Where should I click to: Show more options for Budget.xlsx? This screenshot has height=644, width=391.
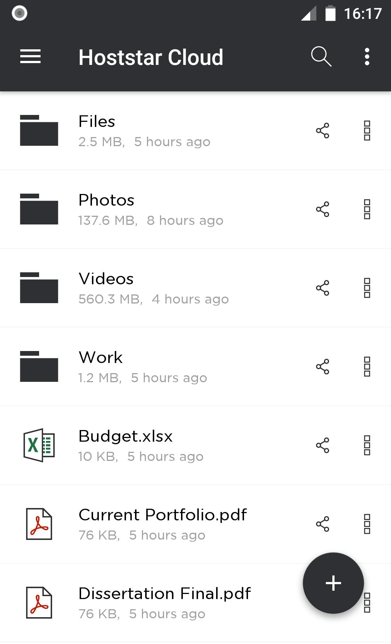pyautogui.click(x=367, y=445)
